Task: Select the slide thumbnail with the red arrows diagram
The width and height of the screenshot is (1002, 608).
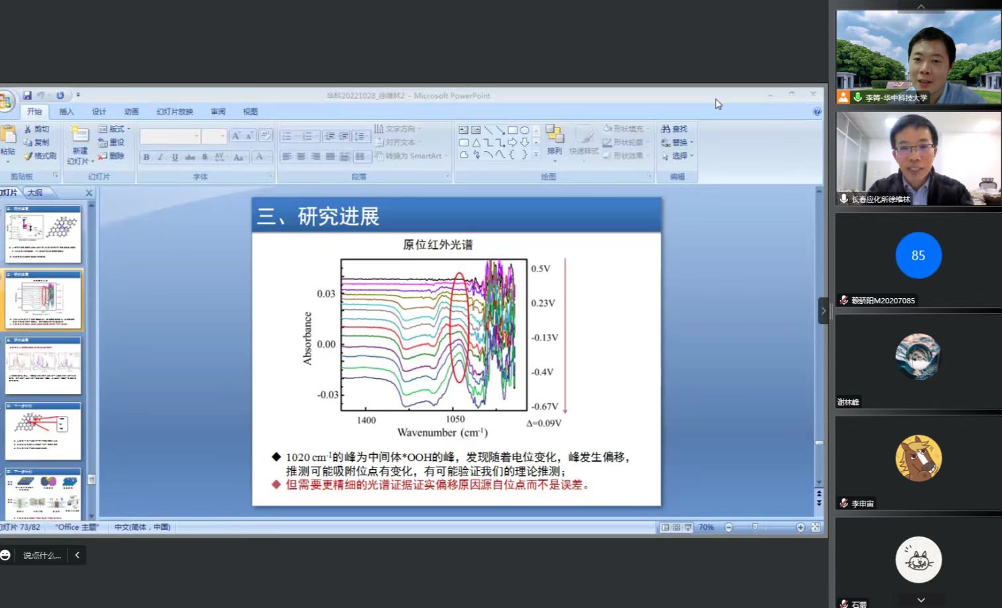Action: coord(43,431)
